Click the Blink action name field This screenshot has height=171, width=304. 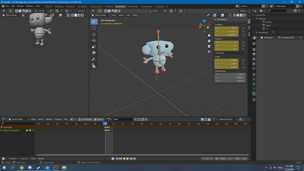(123, 119)
